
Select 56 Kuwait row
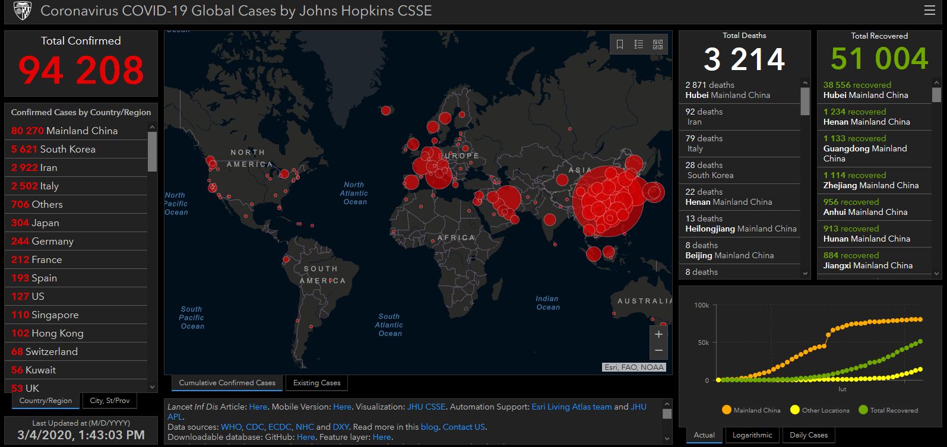click(76, 370)
